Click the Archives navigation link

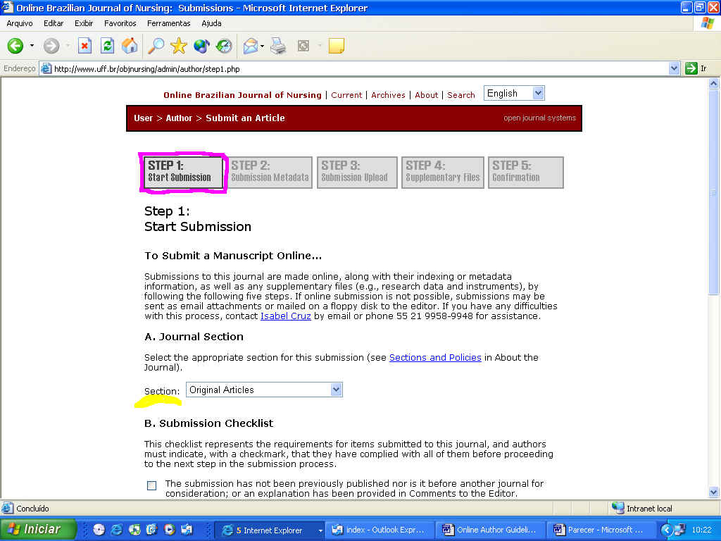tap(388, 95)
